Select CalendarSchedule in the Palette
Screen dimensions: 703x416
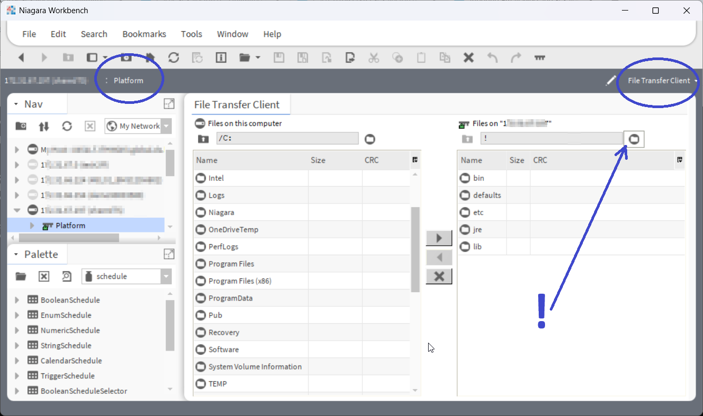tap(71, 361)
